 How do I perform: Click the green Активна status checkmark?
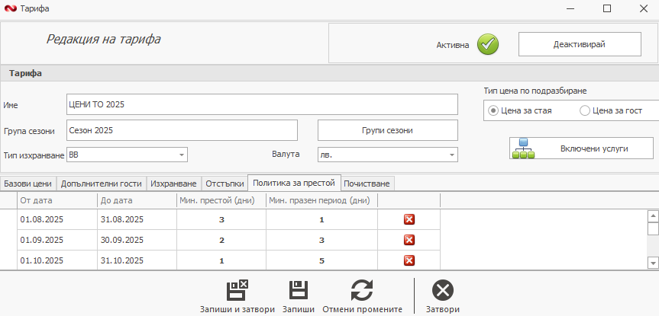pos(488,45)
